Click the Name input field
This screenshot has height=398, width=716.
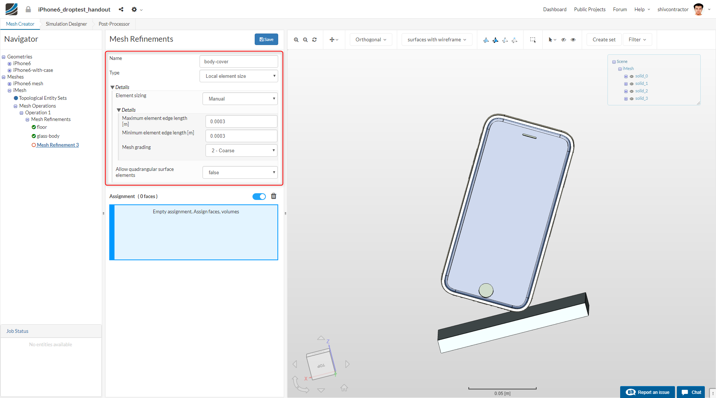click(x=239, y=61)
